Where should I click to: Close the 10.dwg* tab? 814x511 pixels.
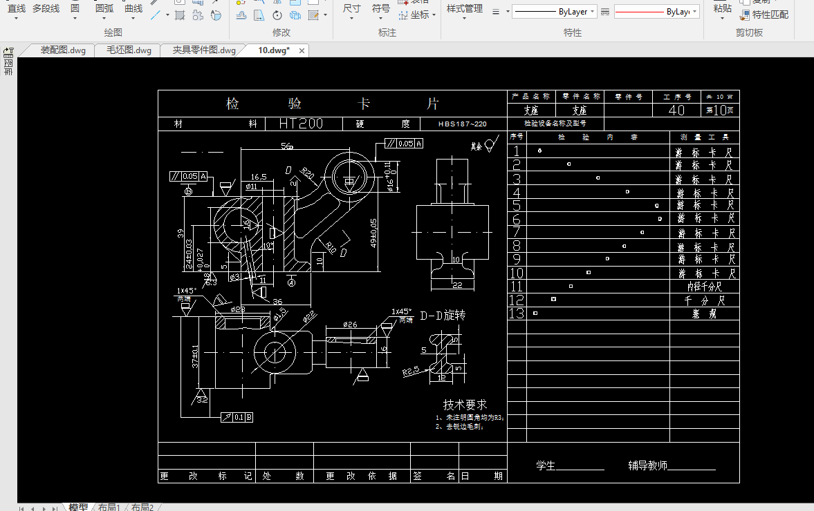coord(302,51)
